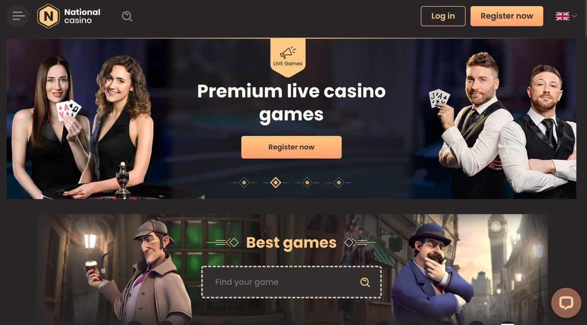Click the female dealers banner image
Screen dimensions: 587x325
click(86, 127)
